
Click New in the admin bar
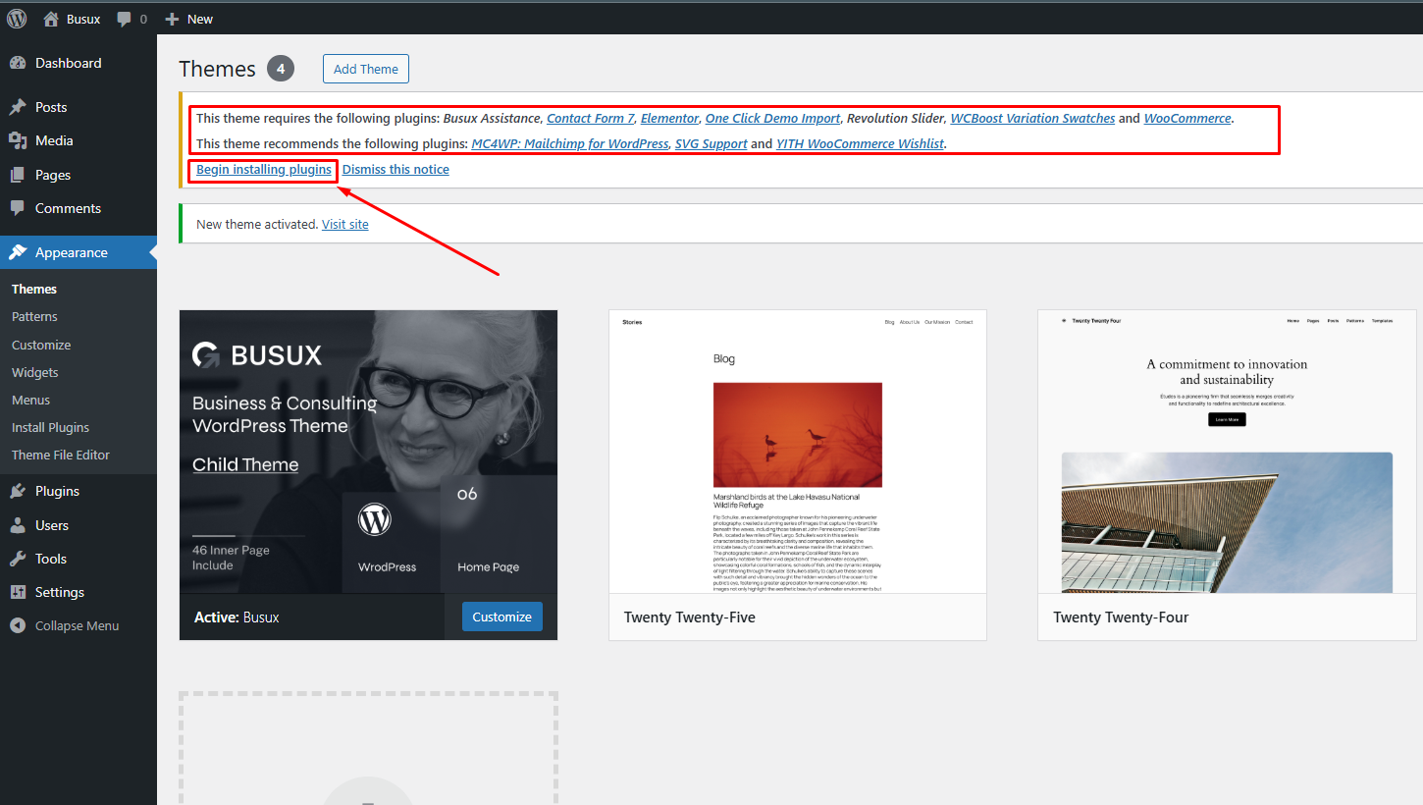coord(200,19)
